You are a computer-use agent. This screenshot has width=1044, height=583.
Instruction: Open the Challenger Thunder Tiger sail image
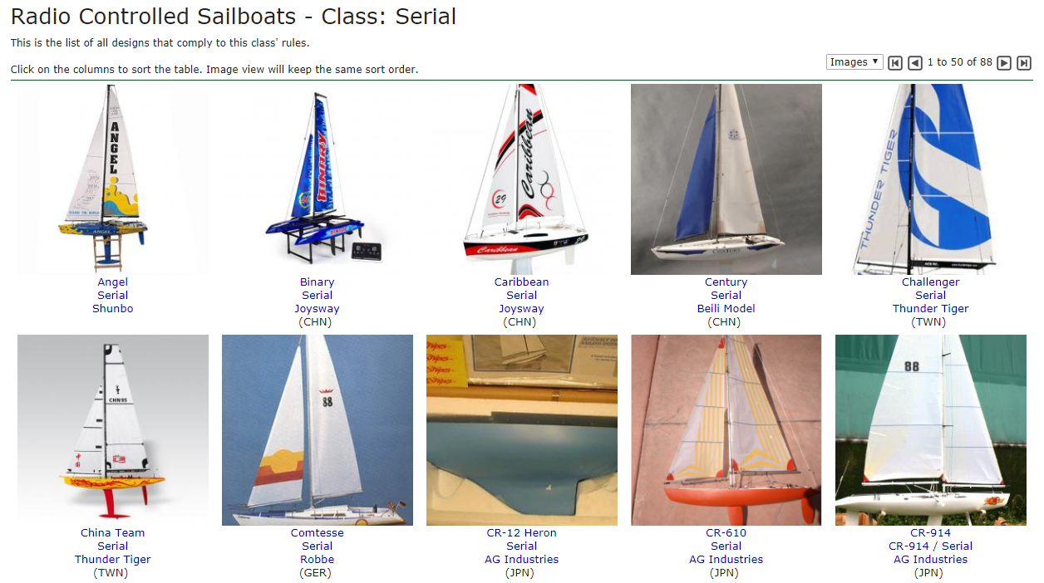point(931,179)
